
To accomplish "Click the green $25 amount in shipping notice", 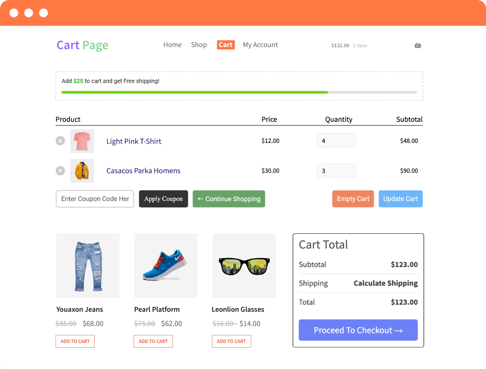I will pyautogui.click(x=78, y=81).
